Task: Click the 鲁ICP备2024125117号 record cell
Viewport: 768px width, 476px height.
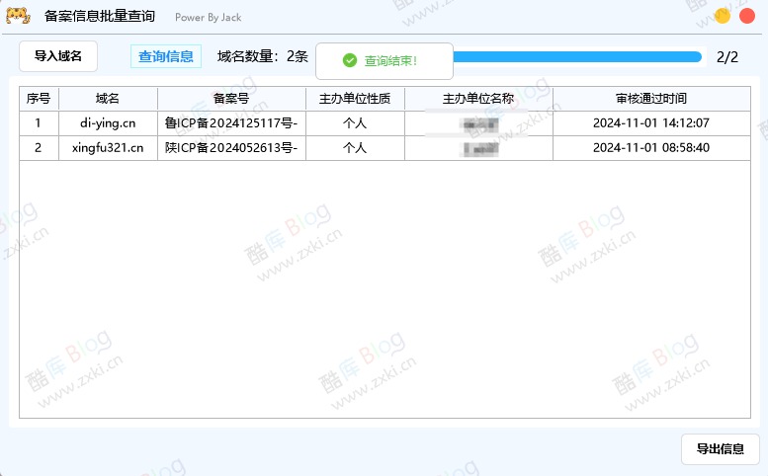Action: click(x=231, y=123)
